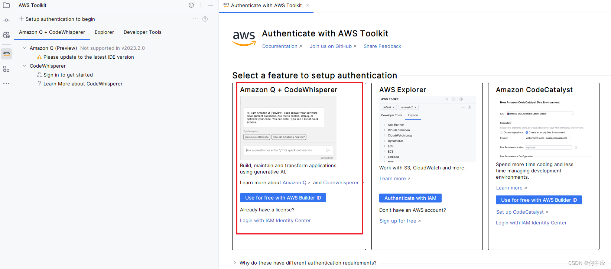
Task: Collapse the Amazon Q (Preview) tree node
Action: tap(25, 48)
